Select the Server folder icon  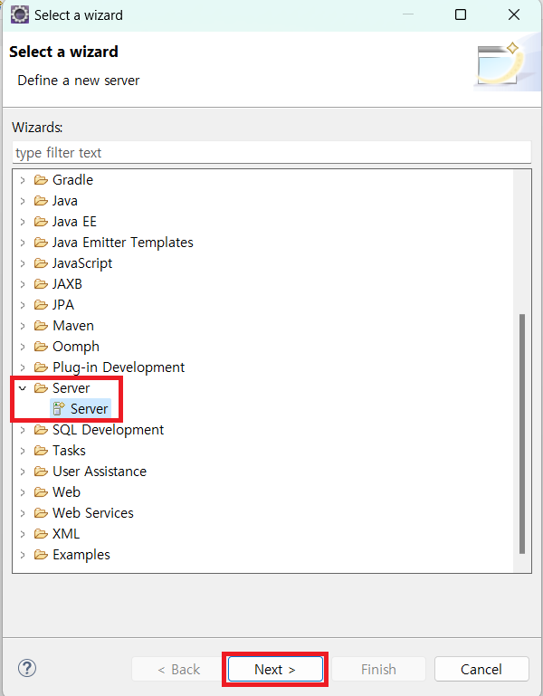[x=41, y=388]
